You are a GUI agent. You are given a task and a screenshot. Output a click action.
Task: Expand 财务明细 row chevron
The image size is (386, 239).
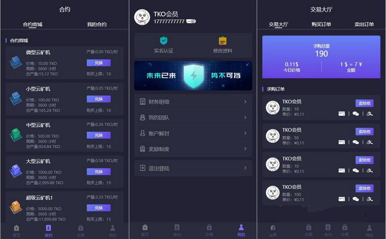(245, 102)
